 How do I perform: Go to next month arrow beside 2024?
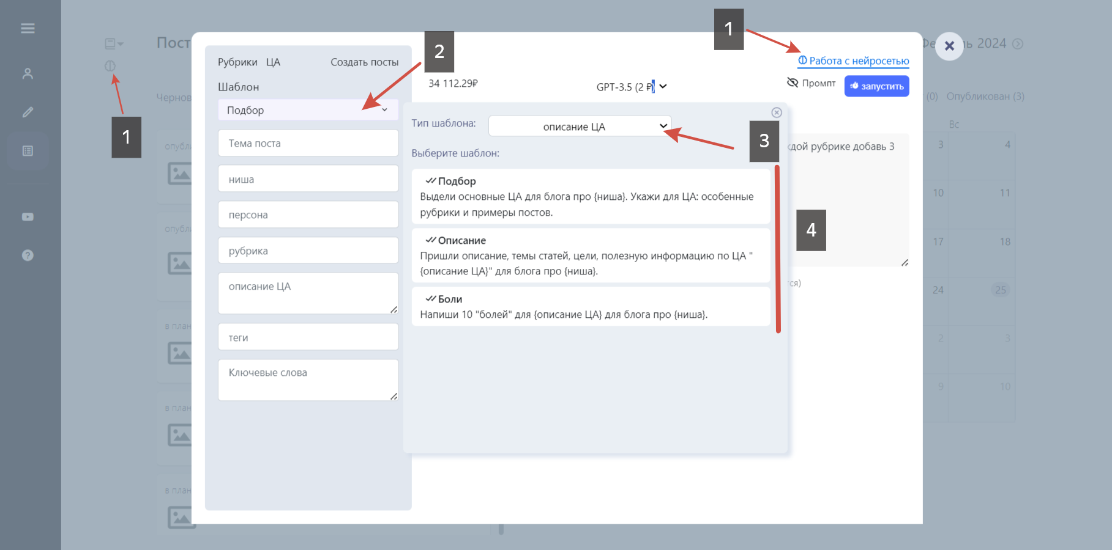point(1018,44)
